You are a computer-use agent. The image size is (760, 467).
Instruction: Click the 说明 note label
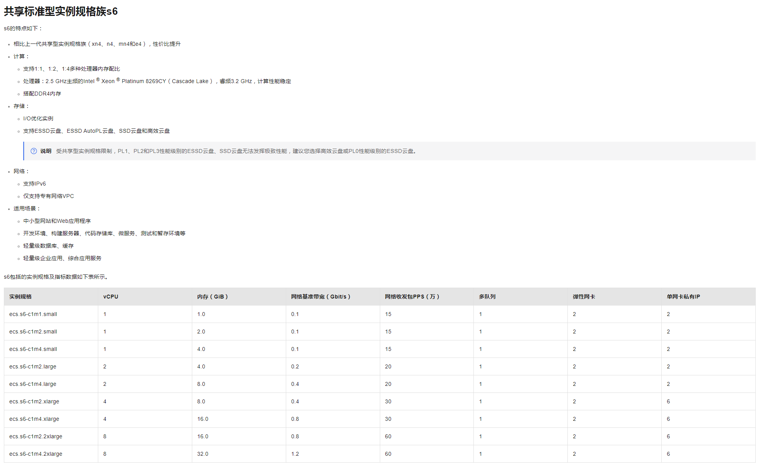click(46, 151)
